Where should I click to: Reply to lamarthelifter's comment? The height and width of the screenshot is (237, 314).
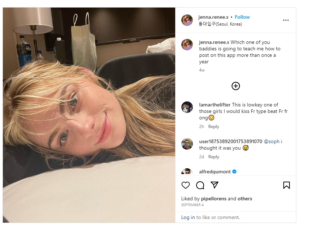pos(214,127)
